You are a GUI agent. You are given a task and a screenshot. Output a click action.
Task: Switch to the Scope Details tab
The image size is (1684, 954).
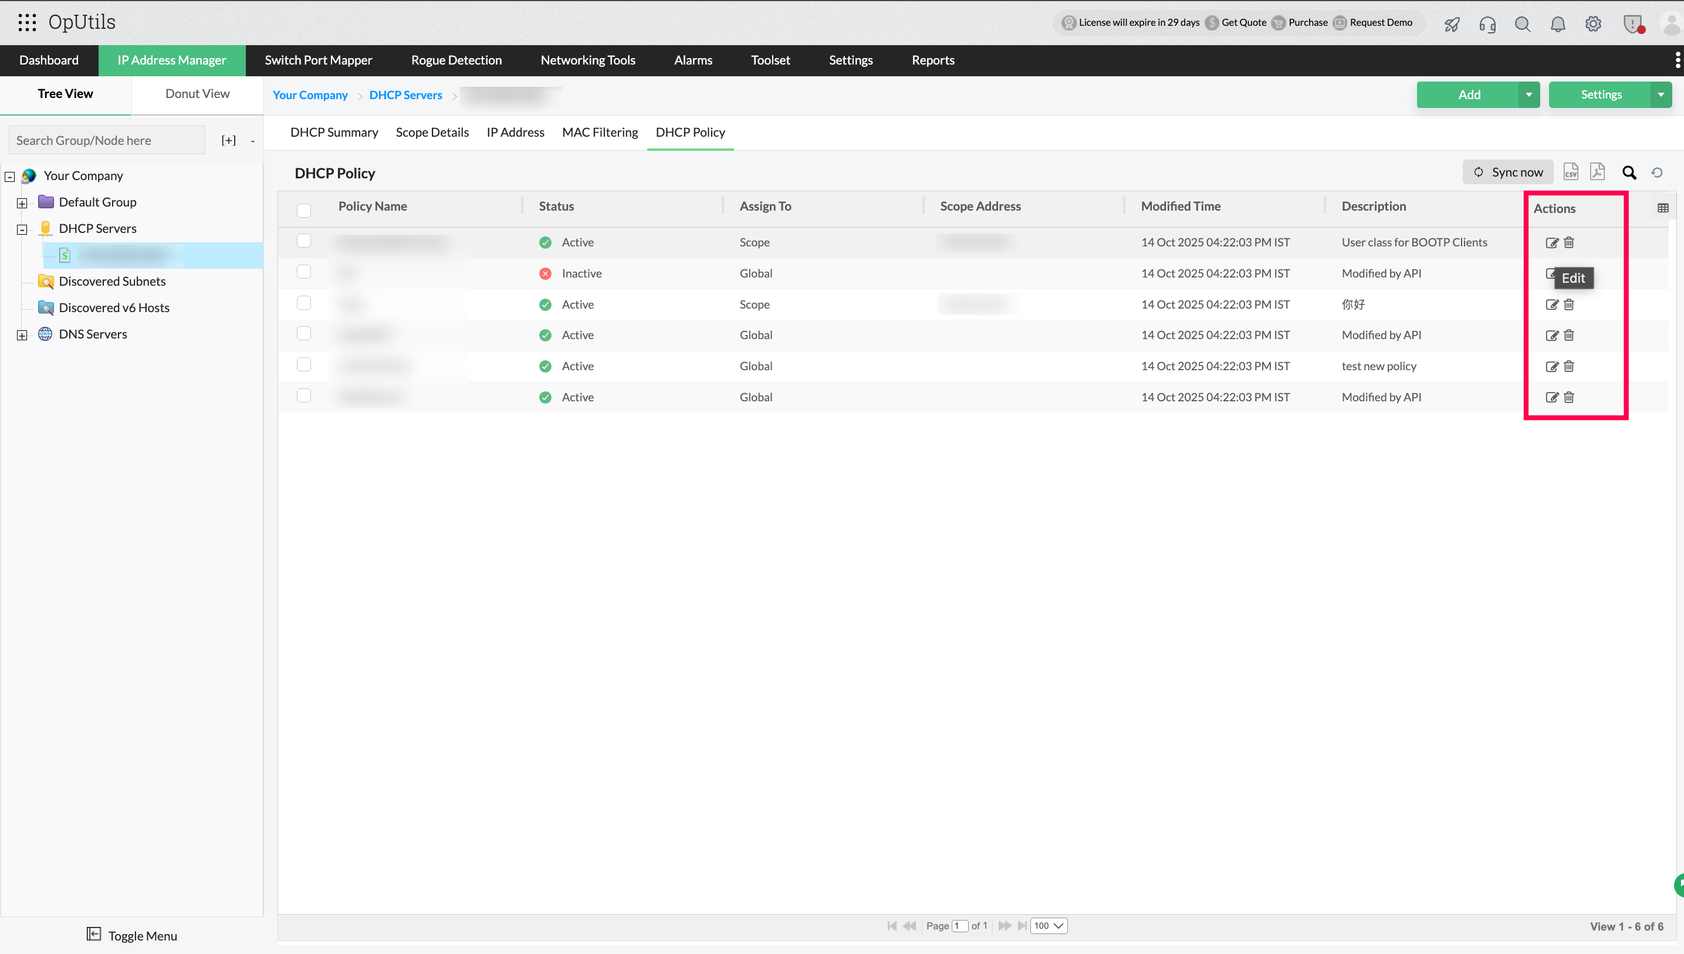[x=432, y=133]
